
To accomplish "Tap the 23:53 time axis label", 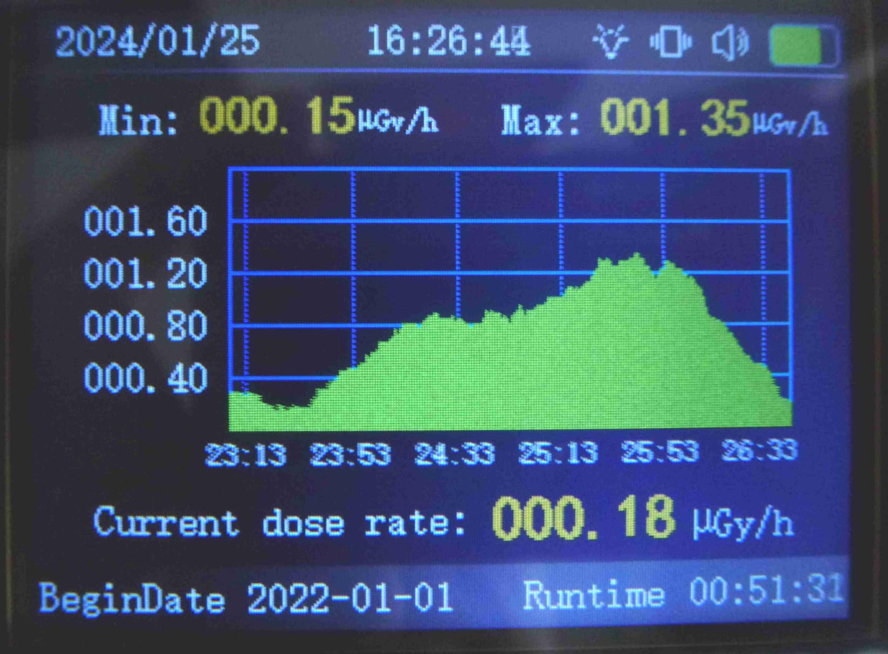I will pos(350,455).
